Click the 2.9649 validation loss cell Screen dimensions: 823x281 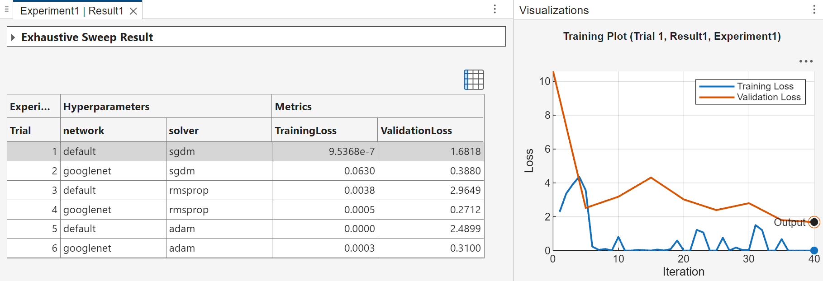[431, 190]
